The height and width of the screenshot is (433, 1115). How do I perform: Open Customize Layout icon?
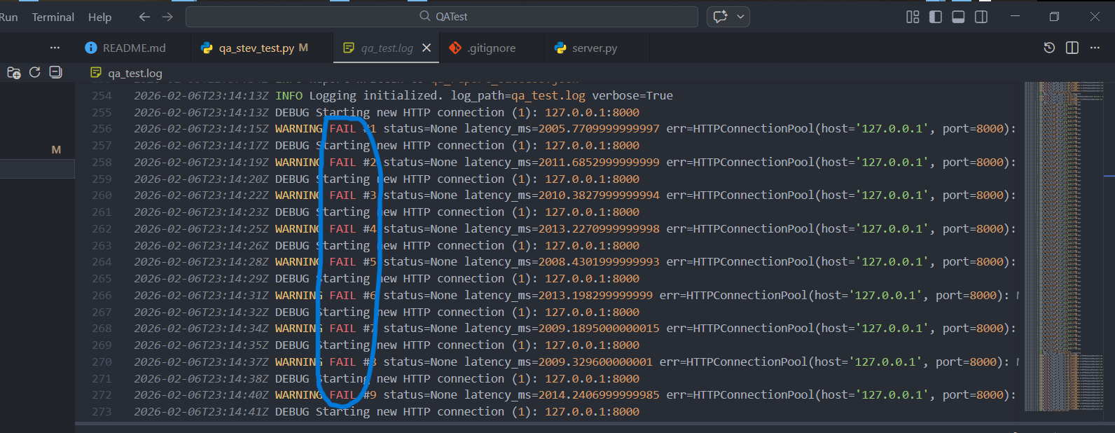point(913,17)
